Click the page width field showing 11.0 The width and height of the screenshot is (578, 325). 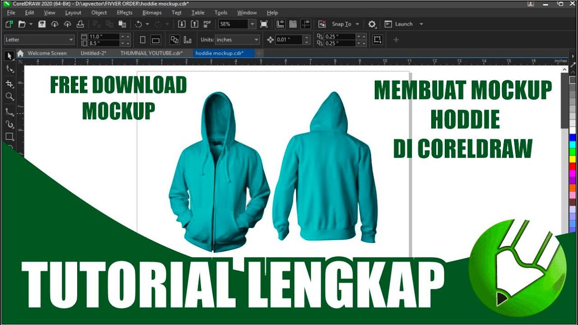pos(103,37)
